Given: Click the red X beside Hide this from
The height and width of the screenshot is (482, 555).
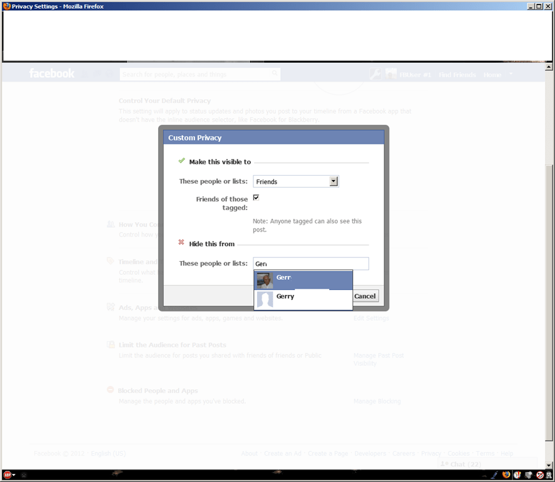Looking at the screenshot, I should pyautogui.click(x=181, y=242).
